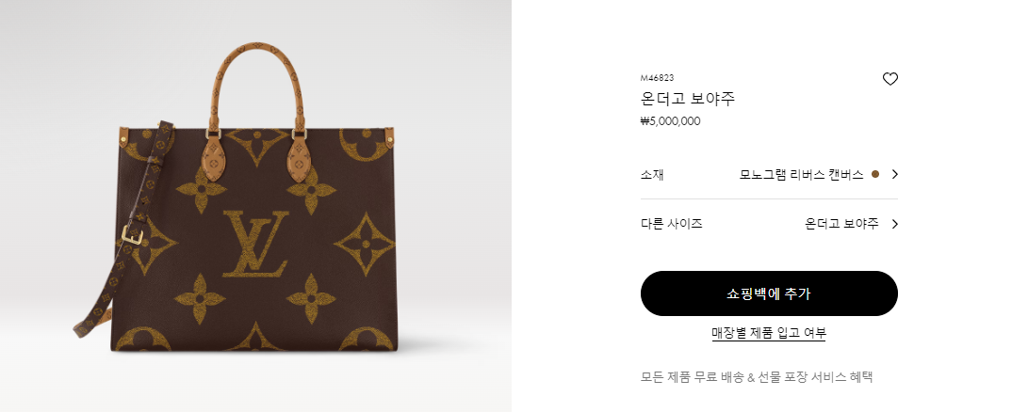Click the gold corner rivet on the bag's right edge

pos(389,136)
